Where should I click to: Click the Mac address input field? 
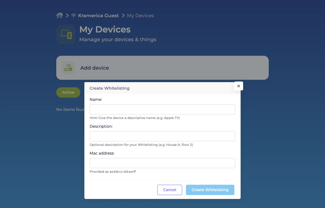pyautogui.click(x=162, y=163)
